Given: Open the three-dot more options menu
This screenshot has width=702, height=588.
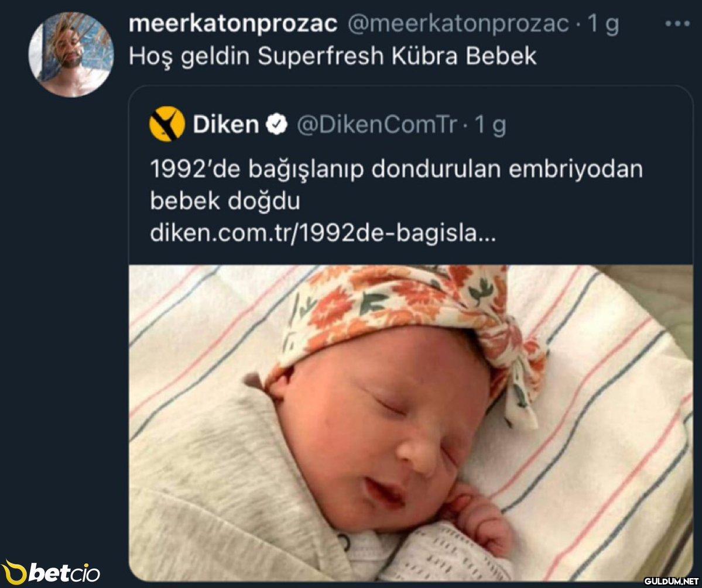Looking at the screenshot, I should click(x=678, y=25).
